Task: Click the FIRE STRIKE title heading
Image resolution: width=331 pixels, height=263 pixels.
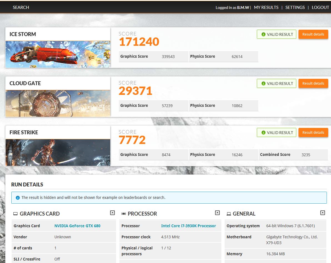Action: coord(24,132)
